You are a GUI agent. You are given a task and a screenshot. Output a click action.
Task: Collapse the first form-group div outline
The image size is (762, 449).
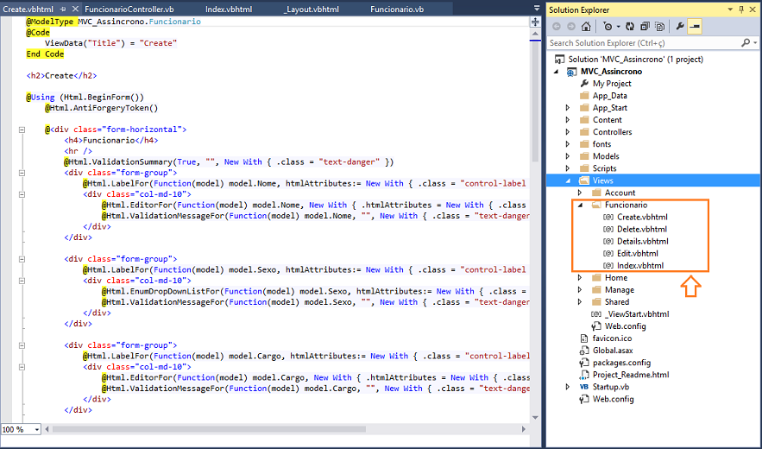pos(22,173)
